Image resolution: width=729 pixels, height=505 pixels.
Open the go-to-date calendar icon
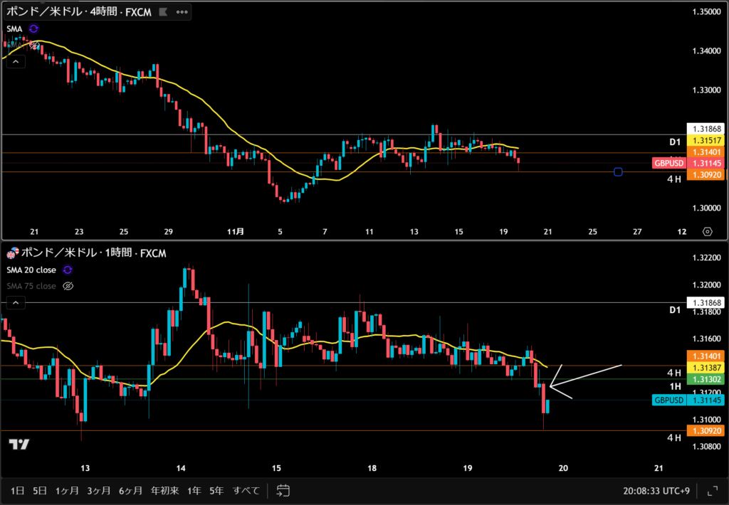[x=283, y=490]
